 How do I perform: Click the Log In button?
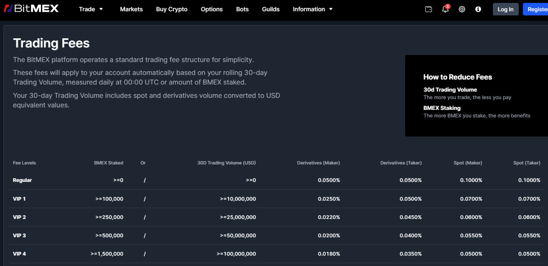[x=505, y=9]
